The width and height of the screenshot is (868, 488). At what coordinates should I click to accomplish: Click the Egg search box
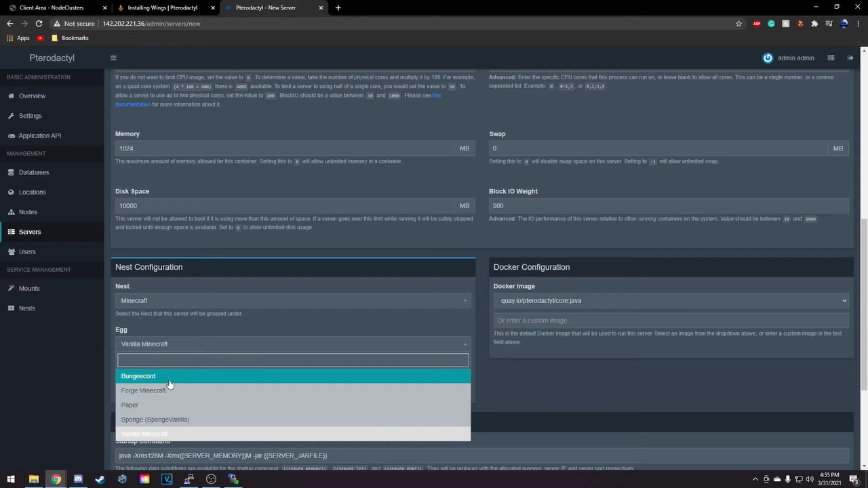coord(293,360)
